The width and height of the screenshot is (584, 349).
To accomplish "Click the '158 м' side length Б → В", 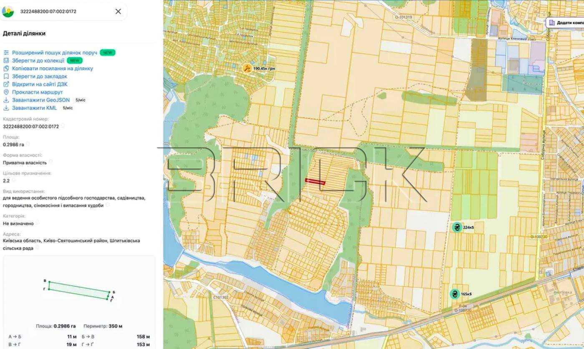I will click(x=143, y=336).
